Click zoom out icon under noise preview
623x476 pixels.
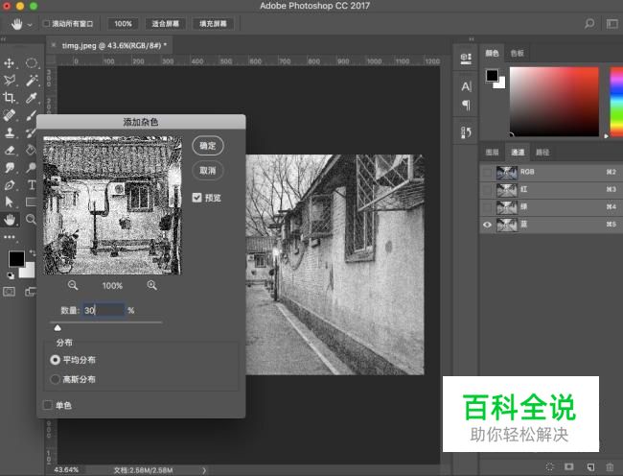tap(74, 285)
